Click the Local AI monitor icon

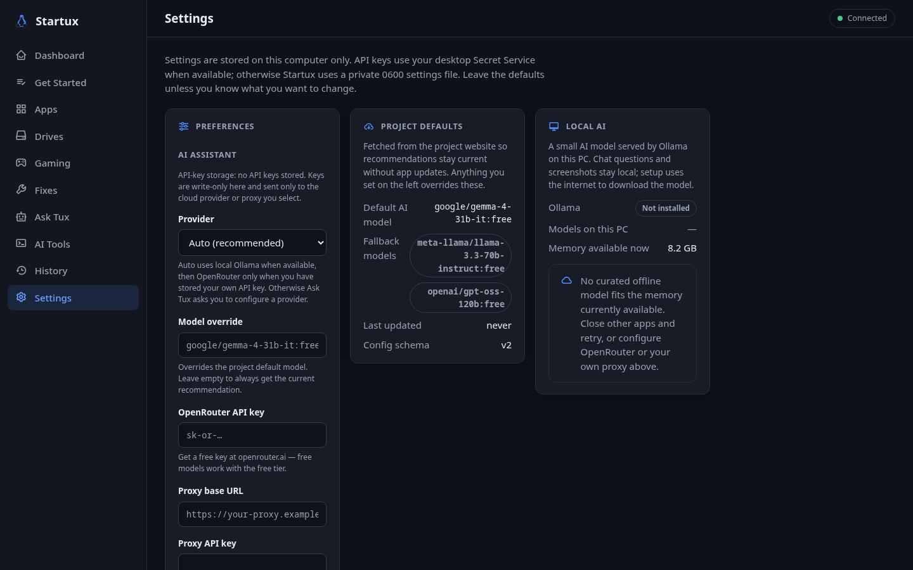(554, 126)
